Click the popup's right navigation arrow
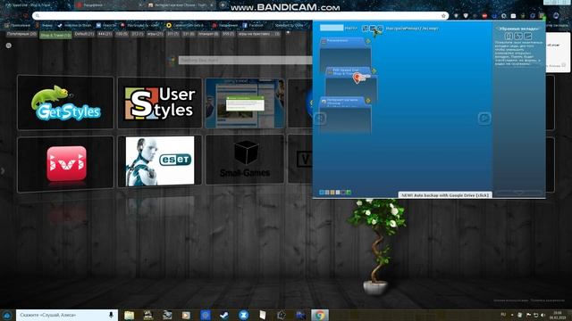 (x=484, y=118)
